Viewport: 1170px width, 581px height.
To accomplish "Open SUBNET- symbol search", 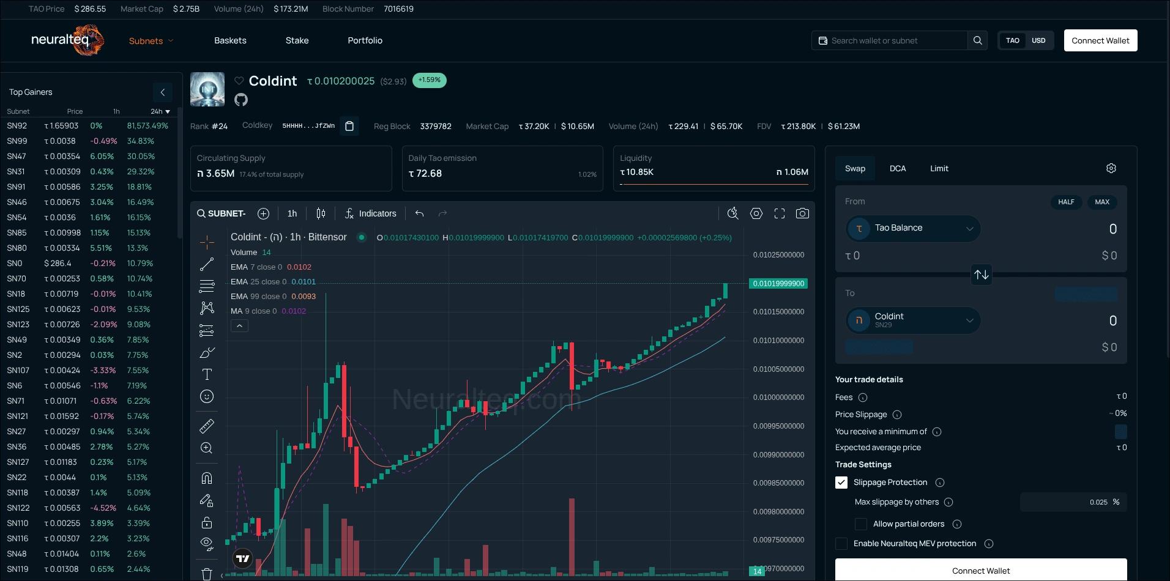I will coord(221,213).
